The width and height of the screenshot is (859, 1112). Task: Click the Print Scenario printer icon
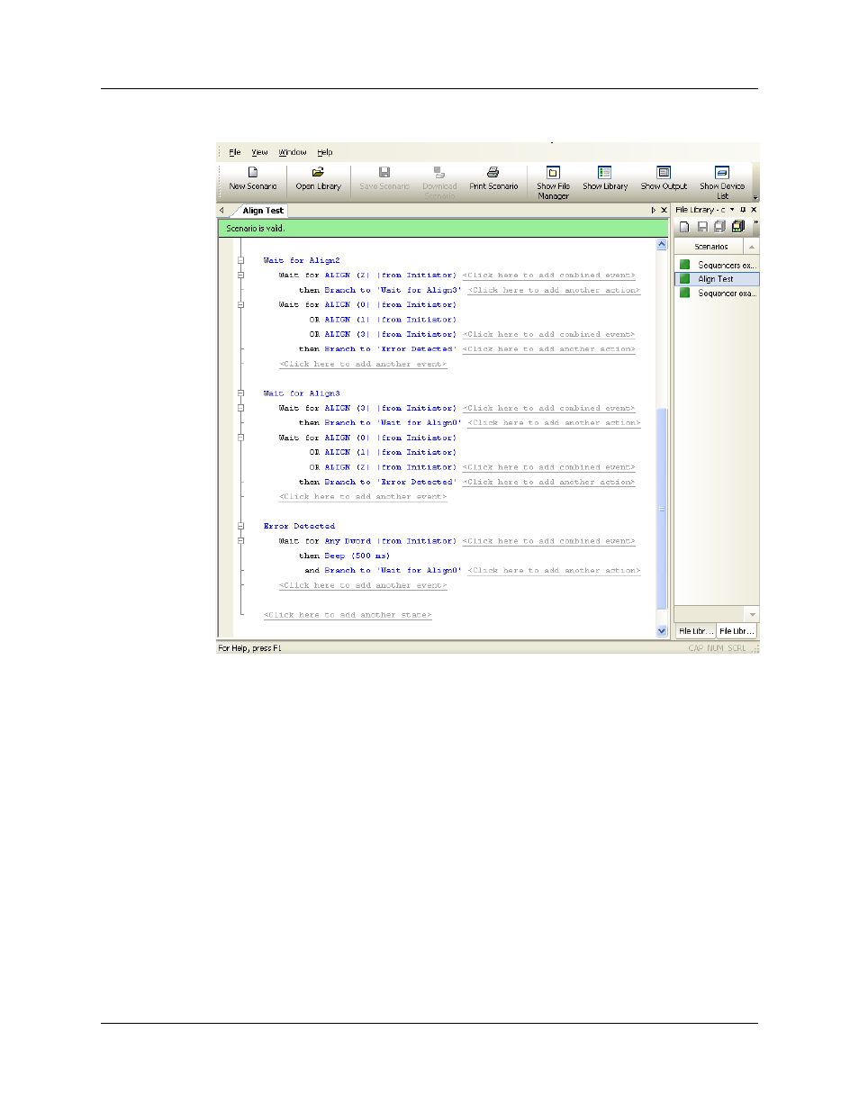click(x=493, y=172)
